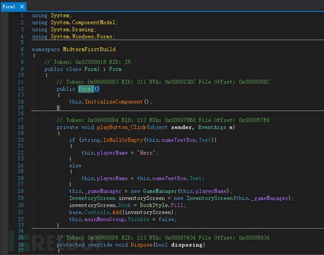Click the closing brace on line 15
This screenshot has height=255, width=324.
[x=58, y=108]
